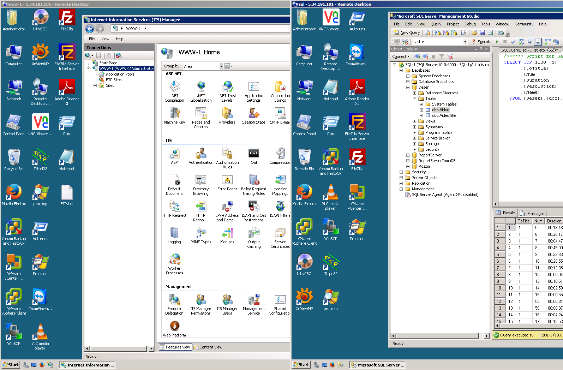Open the .NET Globalization feature
The width and height of the screenshot is (563, 370).
pyautogui.click(x=201, y=91)
